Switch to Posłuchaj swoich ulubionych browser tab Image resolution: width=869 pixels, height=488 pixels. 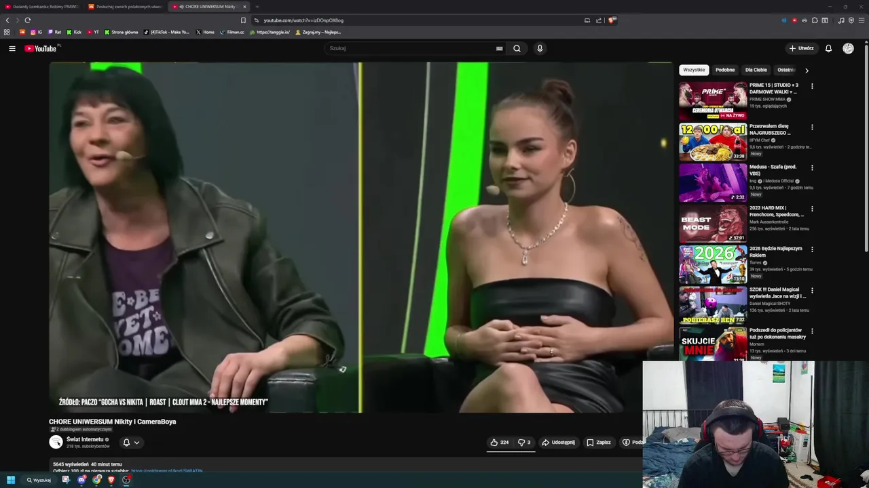point(126,7)
